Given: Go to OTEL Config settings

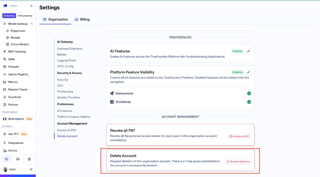Looking at the screenshot, I should click(65, 66).
